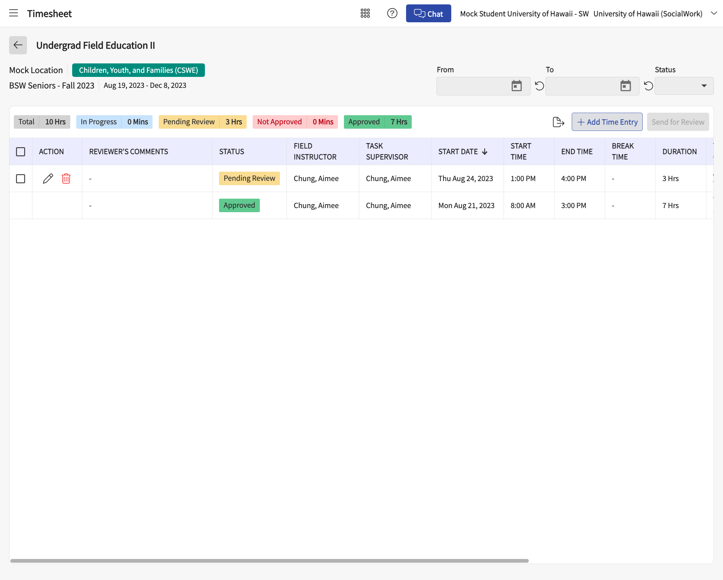
Task: Click the horizontal table scrollbar
Action: coord(269,561)
